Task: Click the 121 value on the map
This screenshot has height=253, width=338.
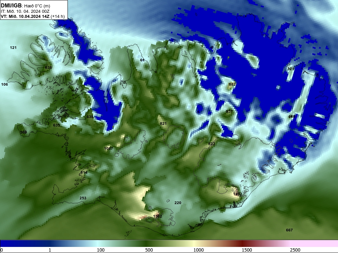Action: coord(13,48)
